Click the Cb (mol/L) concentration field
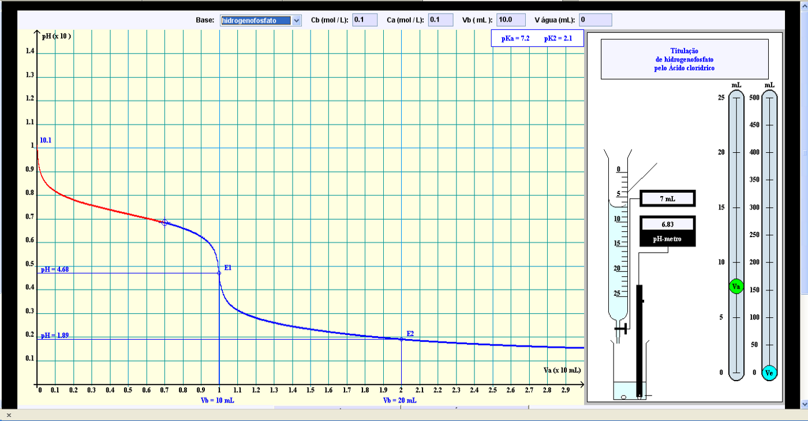The width and height of the screenshot is (808, 421). (365, 20)
